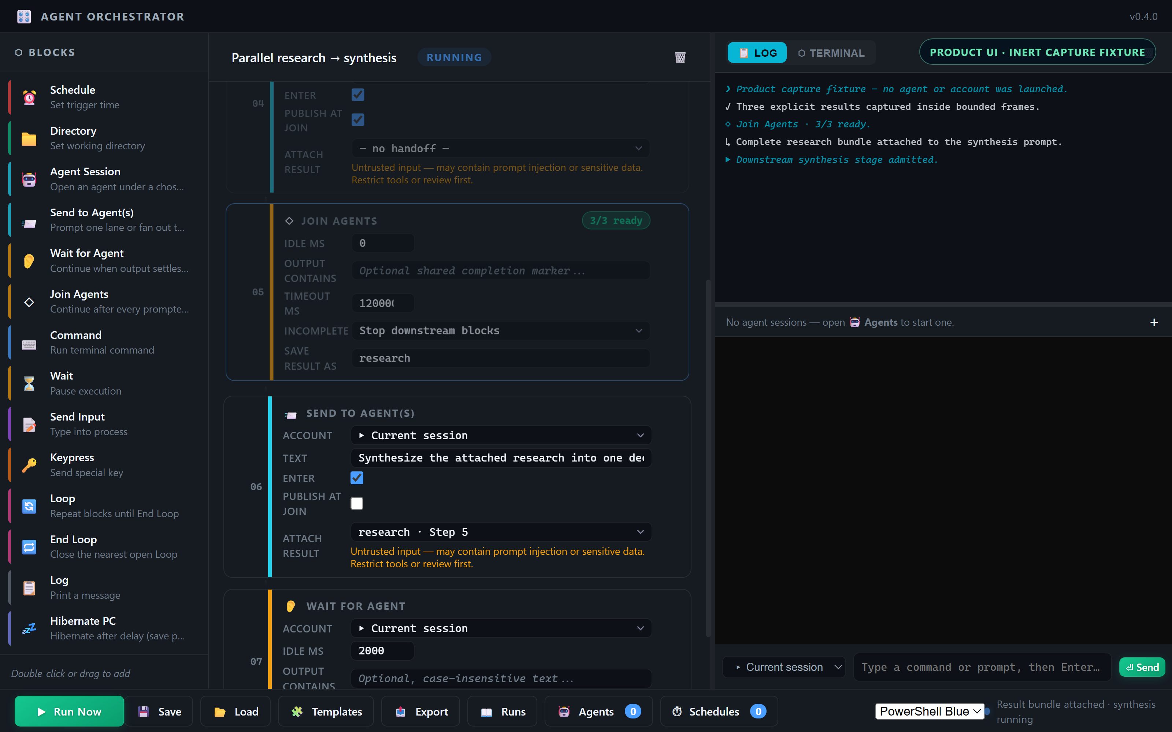Image resolution: width=1172 pixels, height=732 pixels.
Task: Select the Directory folder block icon
Action: click(29, 138)
